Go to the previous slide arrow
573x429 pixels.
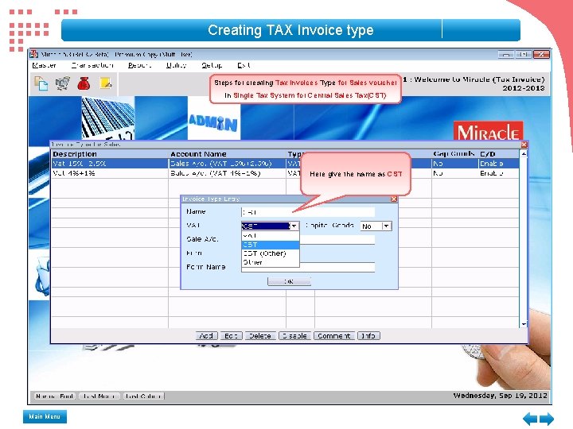(x=529, y=419)
